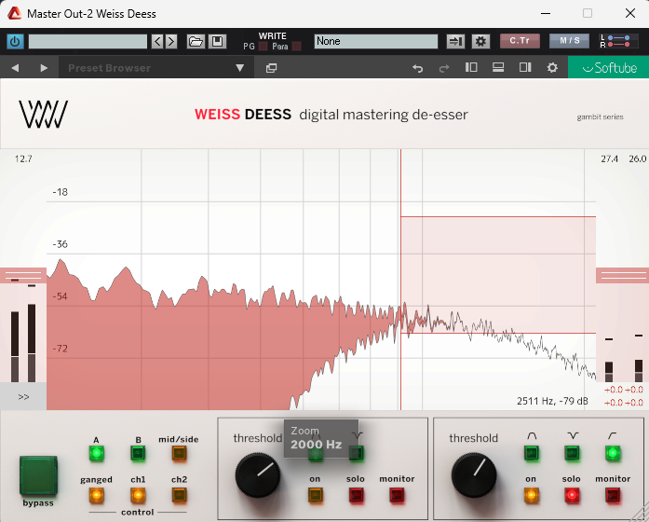Disable band 2 solo
Viewport: 649px width, 522px height.
[x=572, y=495]
